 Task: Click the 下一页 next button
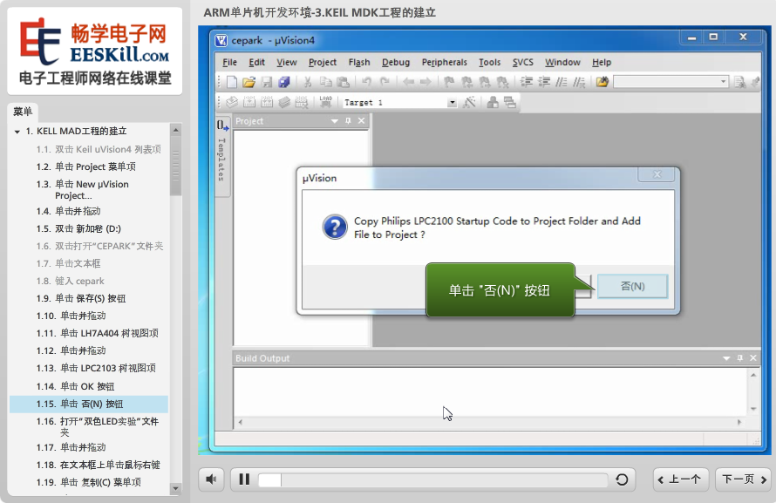tap(743, 479)
